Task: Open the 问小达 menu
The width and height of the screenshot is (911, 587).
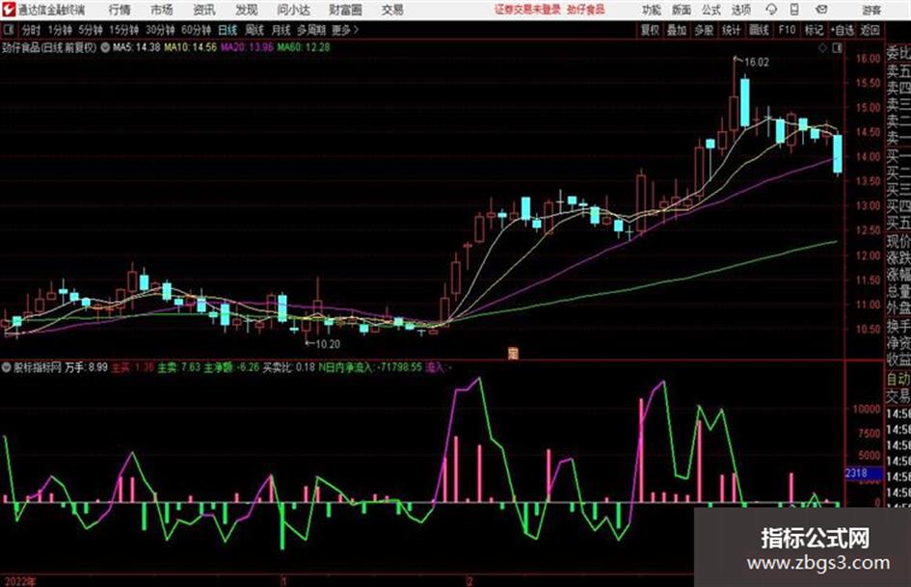Action: [293, 10]
